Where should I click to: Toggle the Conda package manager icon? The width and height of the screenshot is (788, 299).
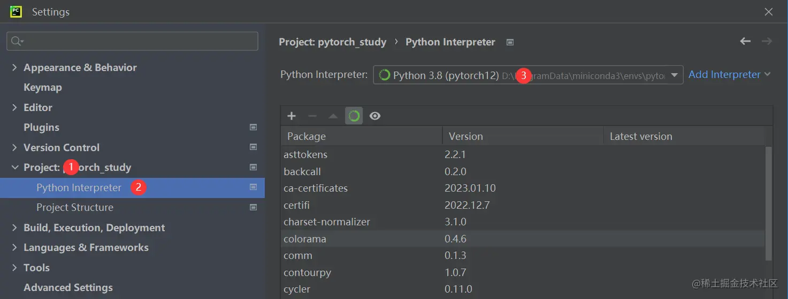pos(354,116)
